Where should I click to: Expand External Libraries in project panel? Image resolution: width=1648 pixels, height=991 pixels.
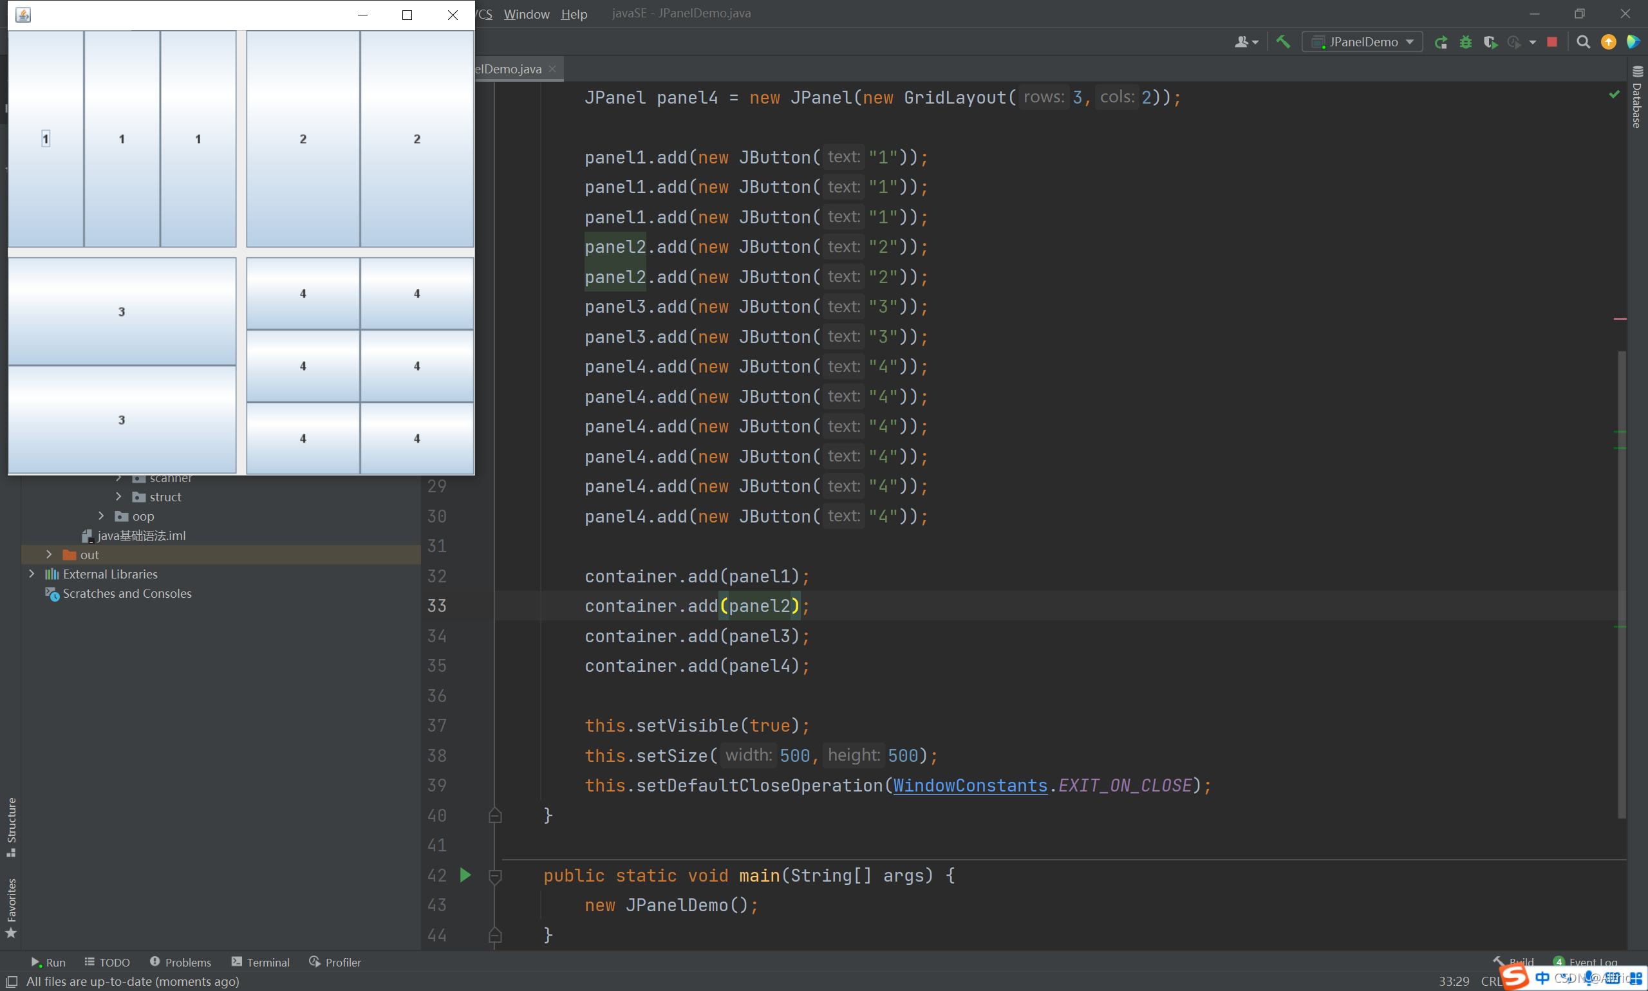point(30,573)
